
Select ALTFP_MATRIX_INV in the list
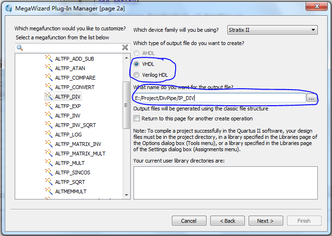point(78,144)
